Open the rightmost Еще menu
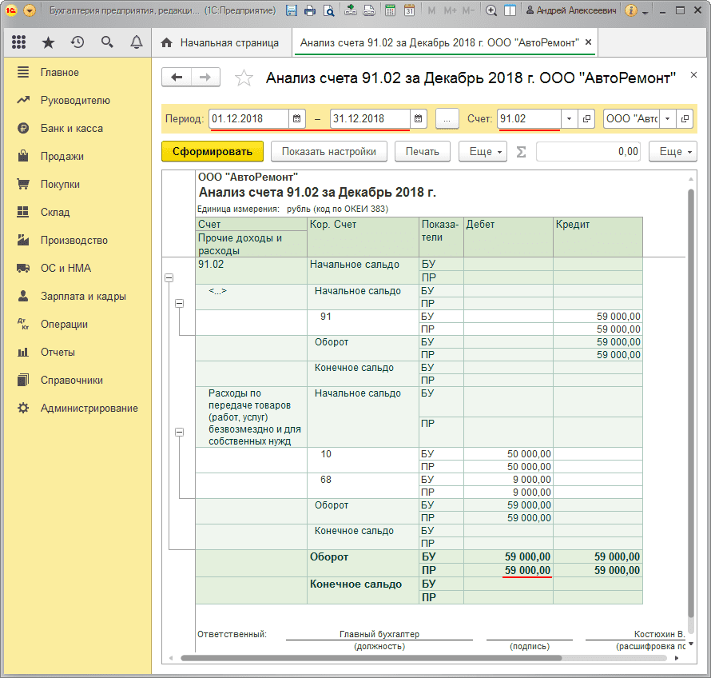Screen dimensions: 711x678 [673, 152]
